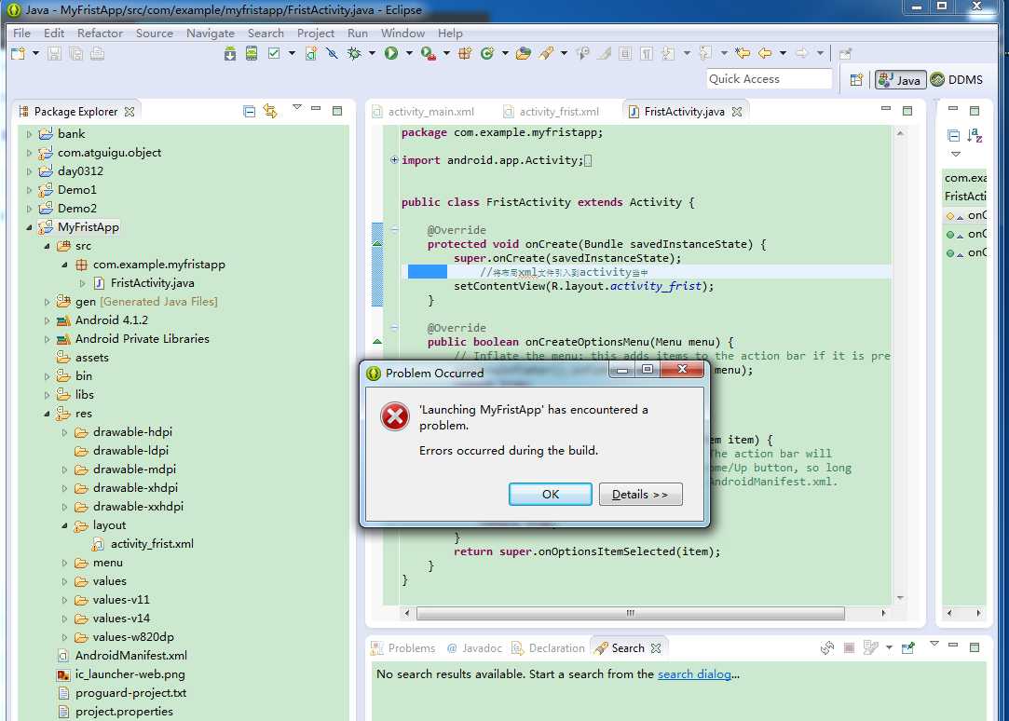The width and height of the screenshot is (1009, 721).
Task: Collapse the res folder
Action: tap(47, 414)
